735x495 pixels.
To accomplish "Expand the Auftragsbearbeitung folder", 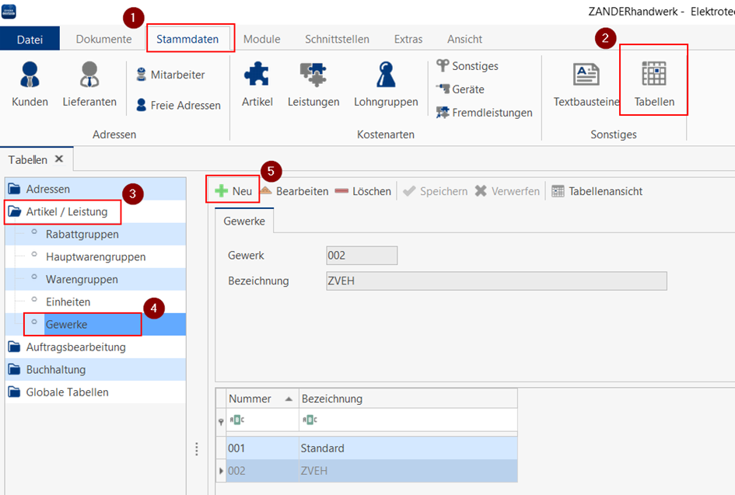I will (x=75, y=347).
